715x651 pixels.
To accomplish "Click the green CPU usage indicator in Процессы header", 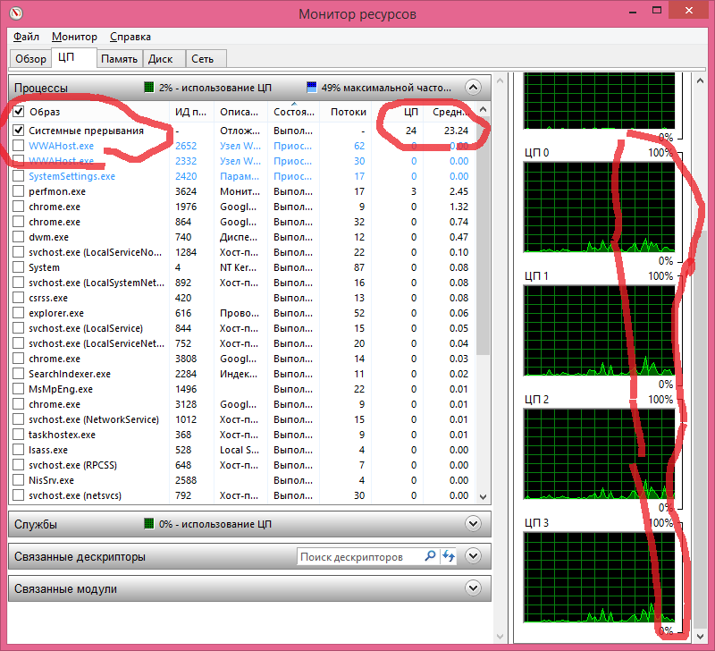I will tap(148, 87).
